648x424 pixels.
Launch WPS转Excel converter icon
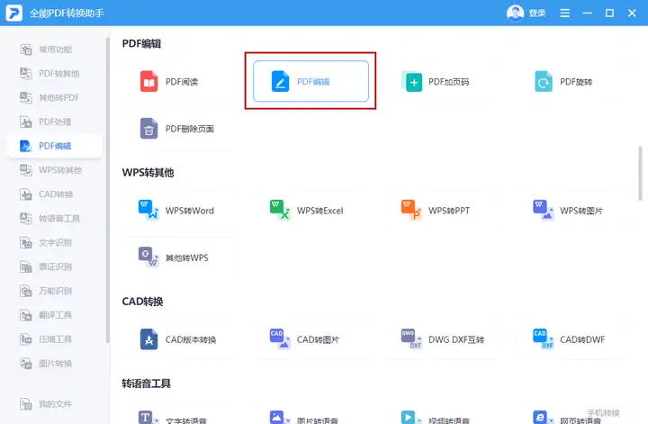tap(280, 210)
